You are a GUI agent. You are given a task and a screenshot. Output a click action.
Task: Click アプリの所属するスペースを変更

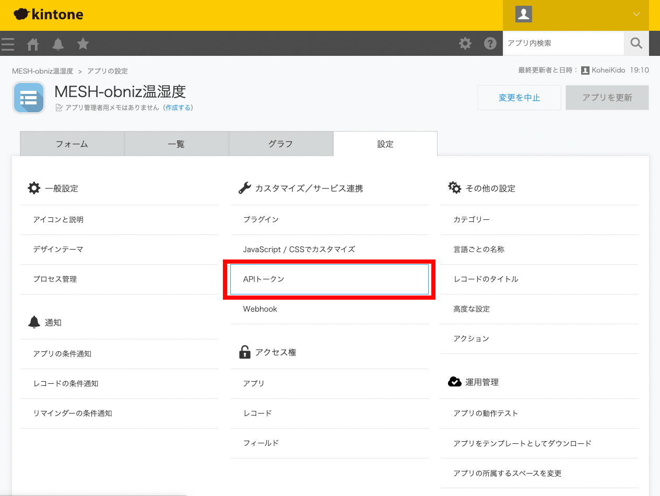point(540,473)
